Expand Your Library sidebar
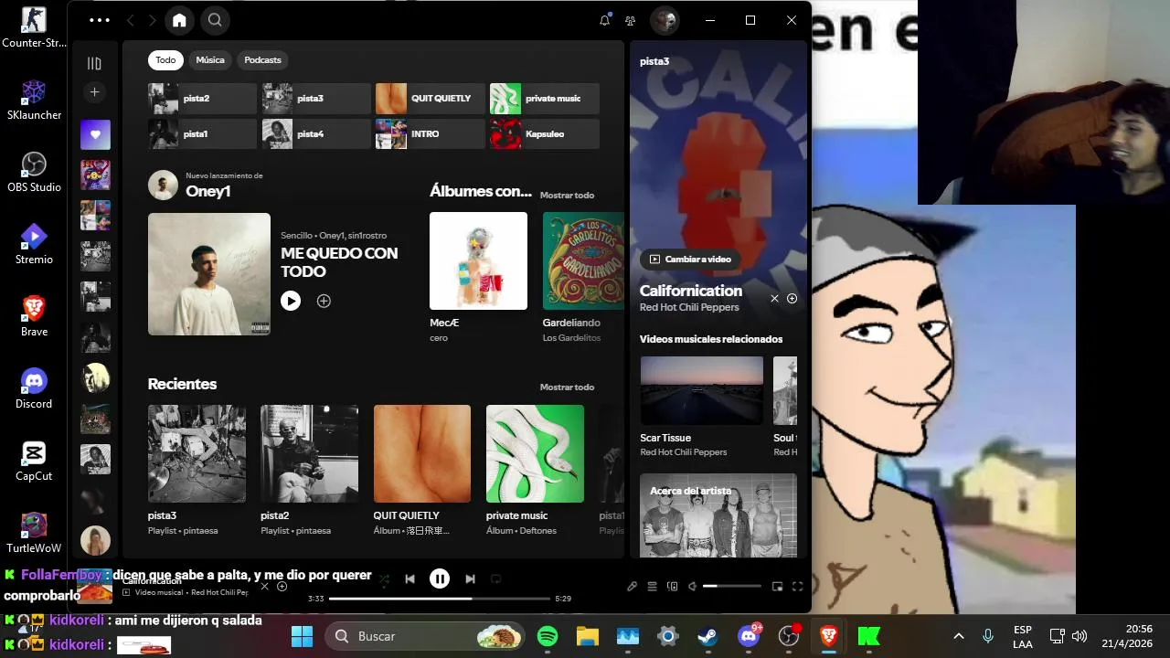The height and width of the screenshot is (658, 1170). pyautogui.click(x=94, y=63)
